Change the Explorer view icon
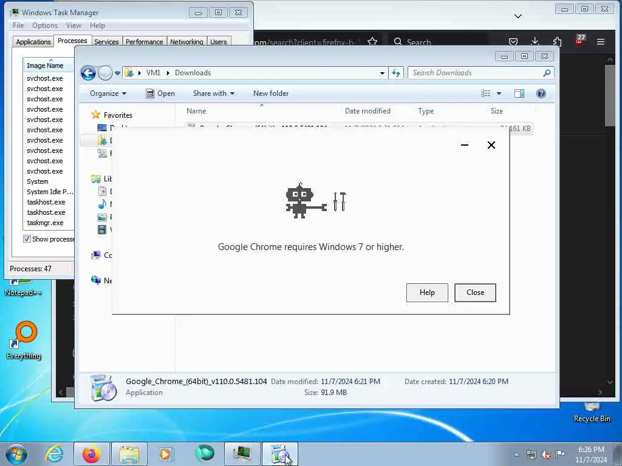 (485, 93)
